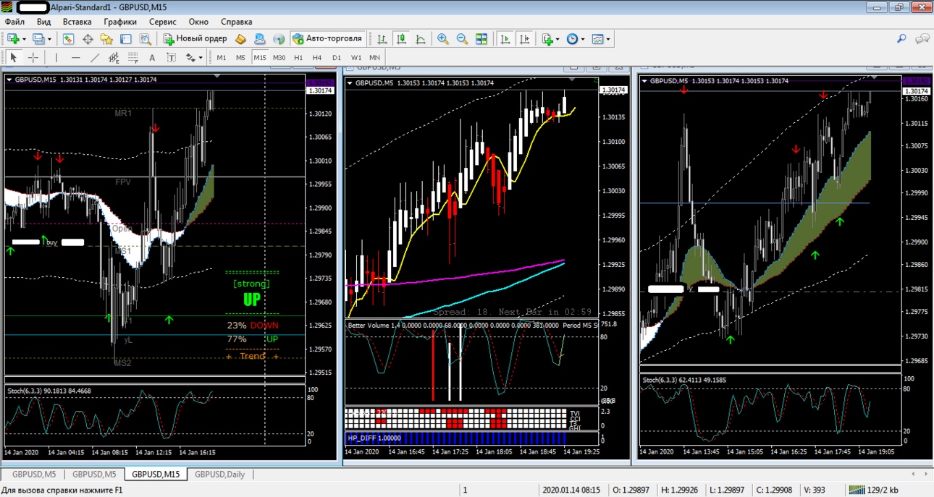Switch timeframe to H4
934x497 pixels.
point(317,57)
